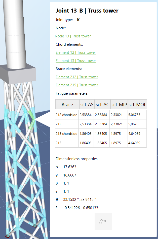
Task: Select the '212 chordside' row label
Action: (66, 115)
